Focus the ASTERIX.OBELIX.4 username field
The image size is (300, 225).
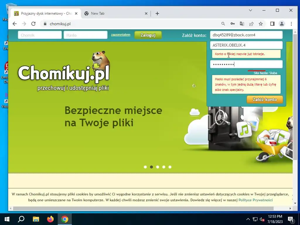point(246,45)
